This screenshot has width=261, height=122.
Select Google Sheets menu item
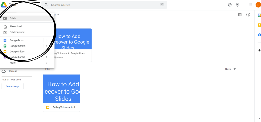click(x=27, y=46)
